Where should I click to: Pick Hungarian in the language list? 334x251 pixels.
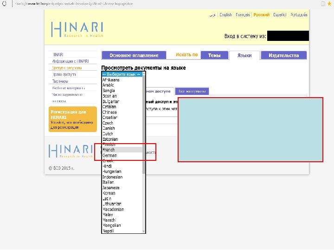(x=122, y=172)
